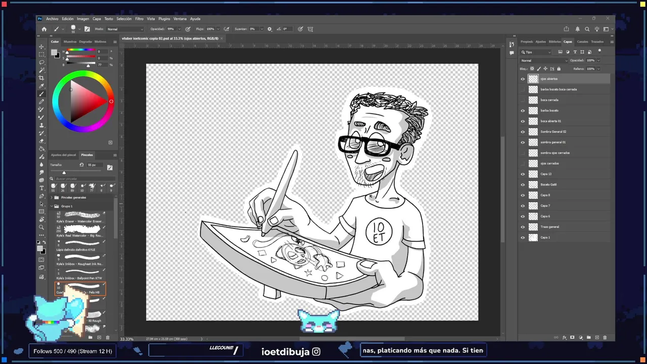Open the brush Modo Normal dropdown
647x364 pixels.
coord(124,29)
